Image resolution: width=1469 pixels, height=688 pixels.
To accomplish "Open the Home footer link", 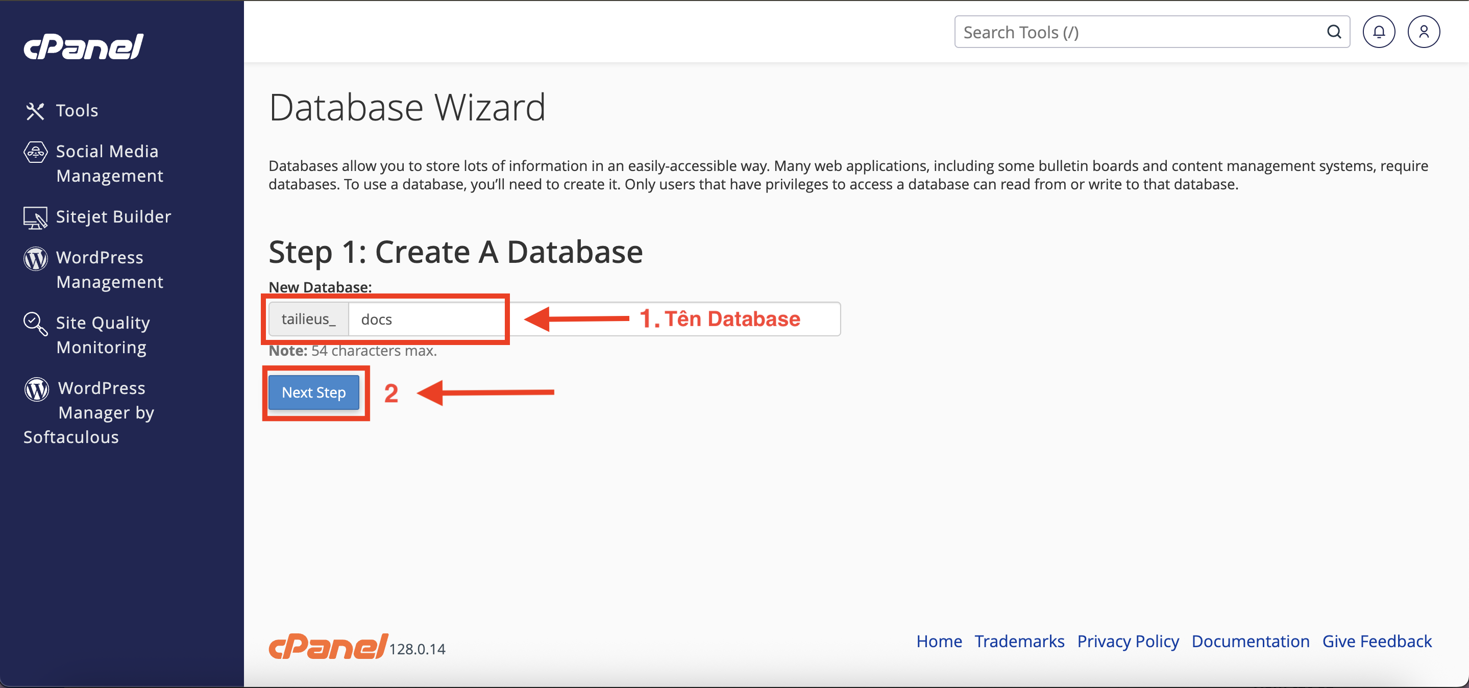I will click(939, 641).
